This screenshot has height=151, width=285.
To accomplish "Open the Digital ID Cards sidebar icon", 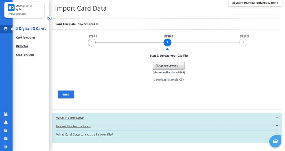I will pyautogui.click(x=6, y=29).
